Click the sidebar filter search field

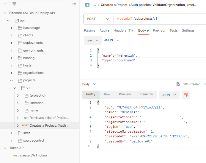tap(40, 4)
